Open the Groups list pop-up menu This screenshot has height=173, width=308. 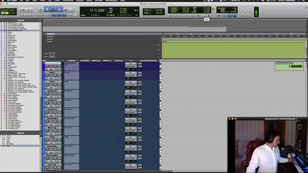pyautogui.click(x=40, y=133)
